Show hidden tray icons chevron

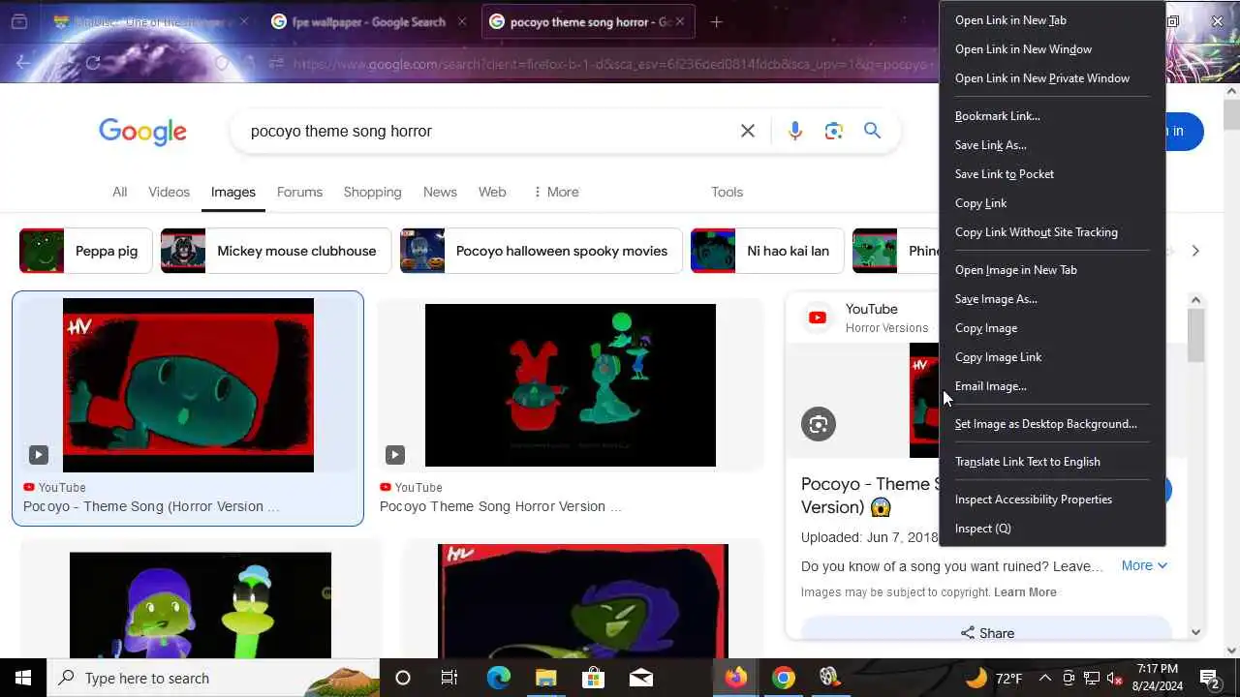(1045, 678)
